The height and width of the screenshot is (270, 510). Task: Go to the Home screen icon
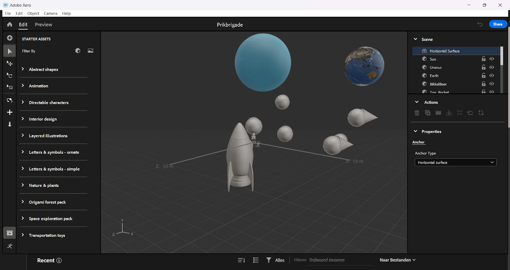coord(10,25)
